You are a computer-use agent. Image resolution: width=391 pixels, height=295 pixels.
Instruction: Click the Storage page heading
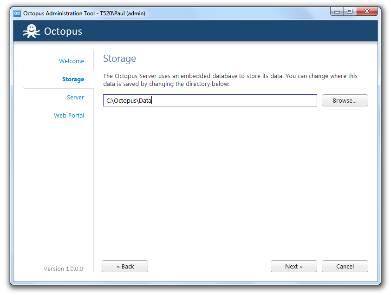(119, 59)
